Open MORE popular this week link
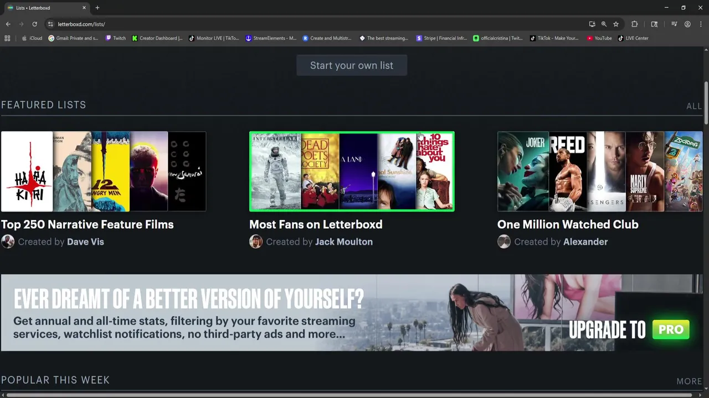 pos(689,381)
